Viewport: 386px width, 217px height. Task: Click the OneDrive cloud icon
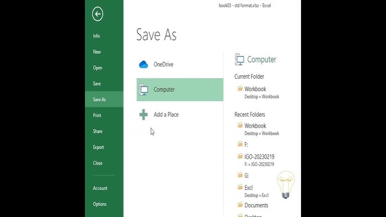point(143,65)
